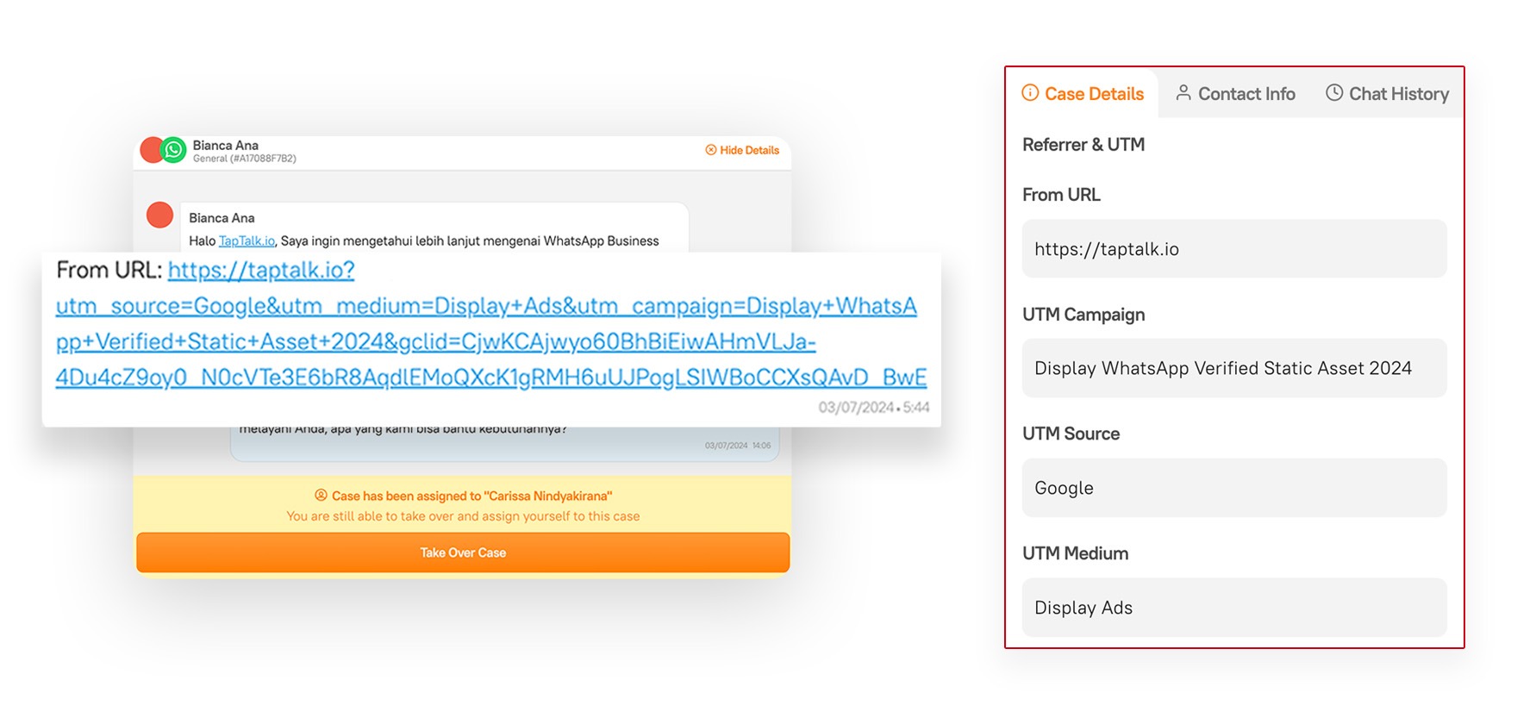
Task: Click the From URL field showing https://taptalk.io
Action: coord(1234,249)
